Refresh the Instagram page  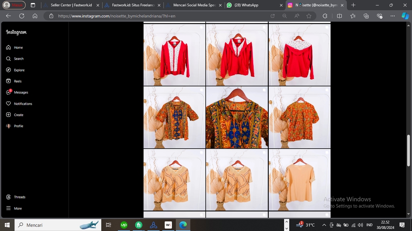[x=21, y=16]
